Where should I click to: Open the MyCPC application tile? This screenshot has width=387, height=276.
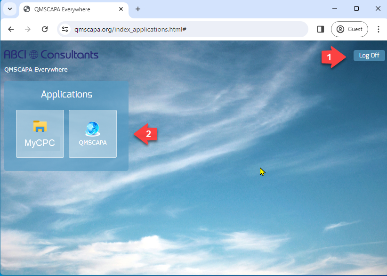pos(40,134)
